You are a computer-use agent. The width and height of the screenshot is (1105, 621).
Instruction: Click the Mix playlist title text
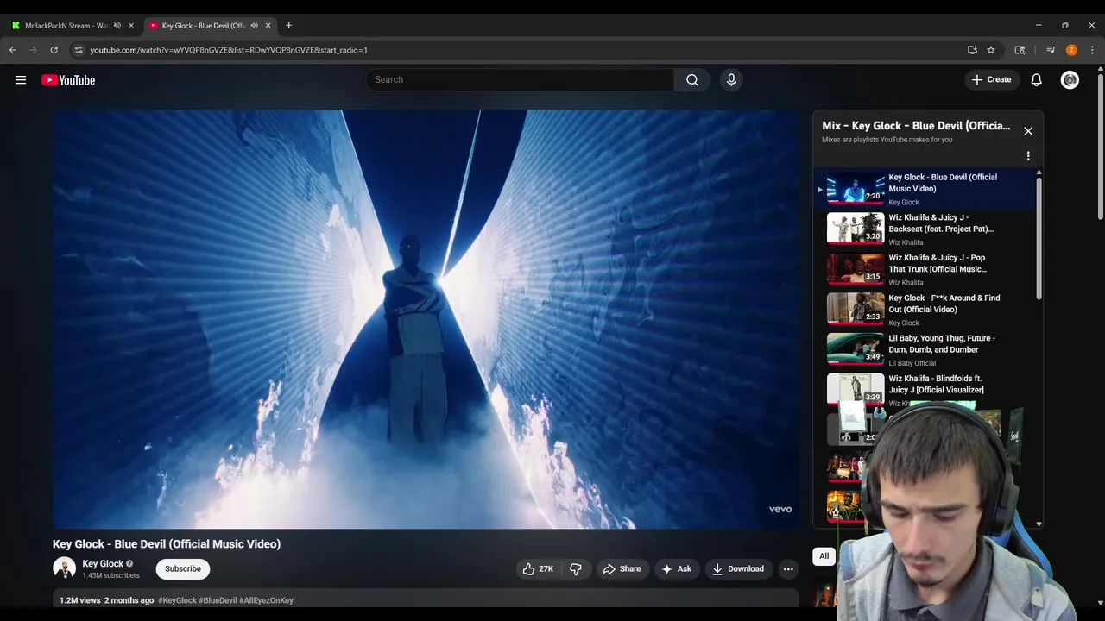click(916, 126)
